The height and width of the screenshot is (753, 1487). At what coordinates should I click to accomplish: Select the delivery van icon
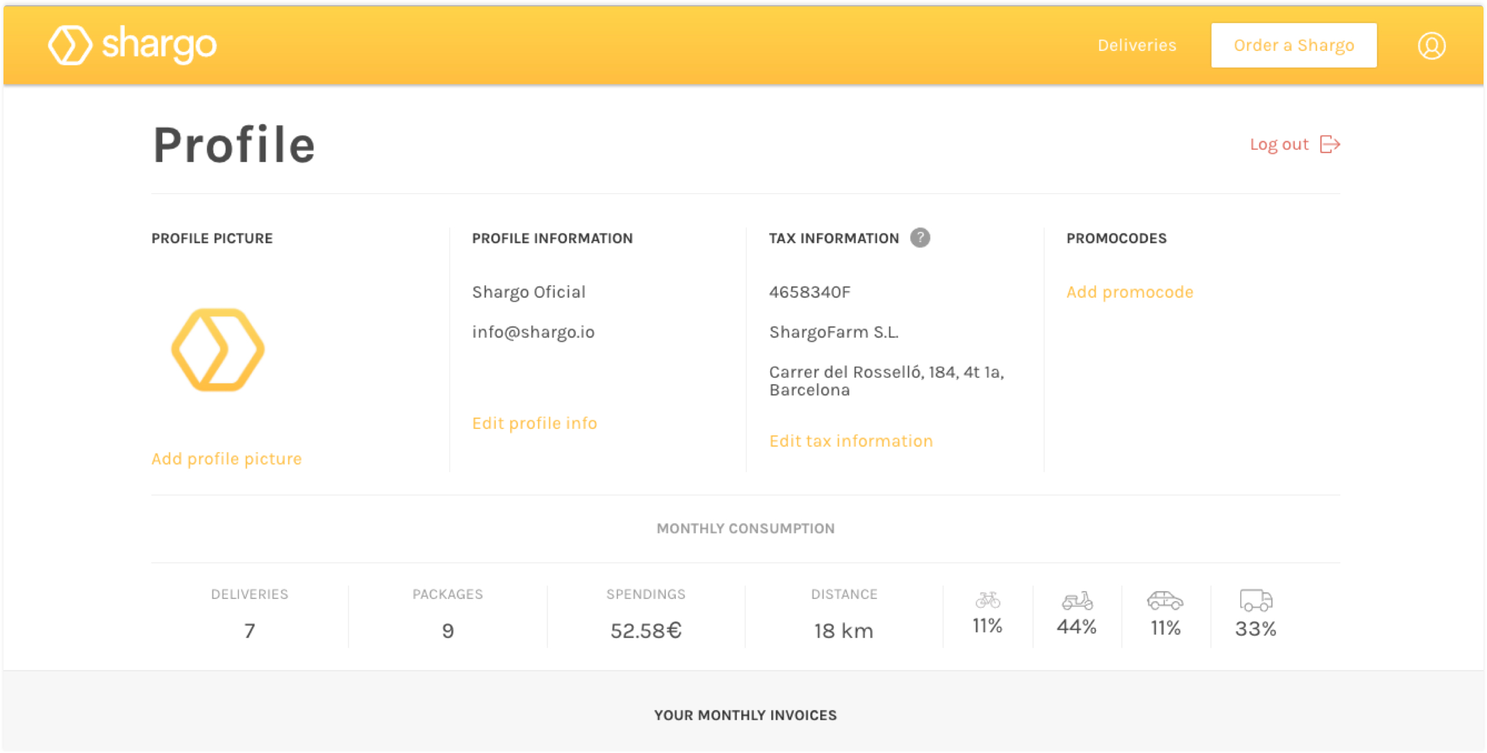1255,601
